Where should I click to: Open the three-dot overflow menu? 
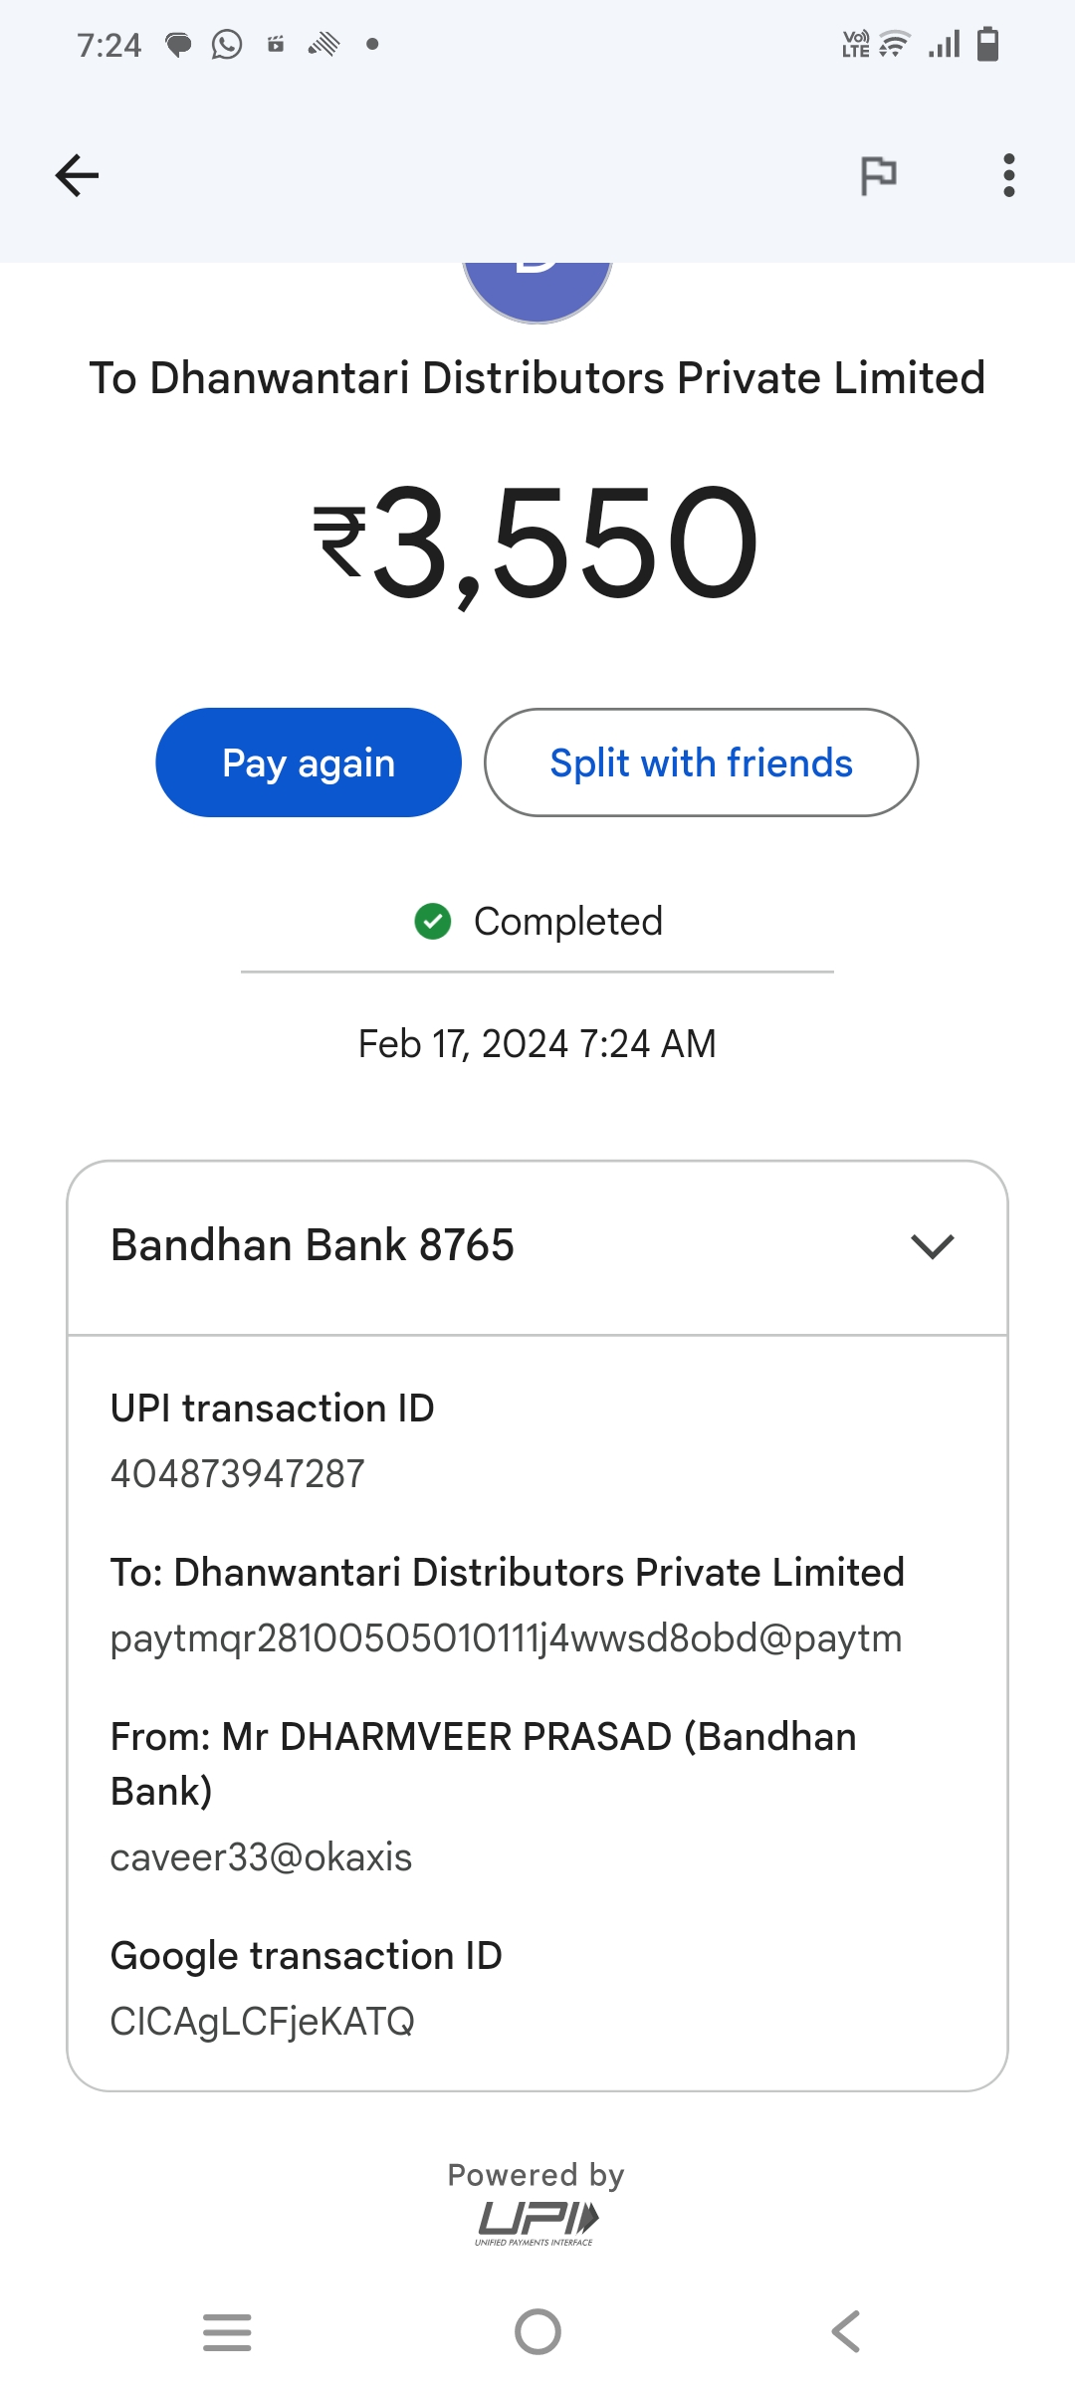tap(1009, 176)
